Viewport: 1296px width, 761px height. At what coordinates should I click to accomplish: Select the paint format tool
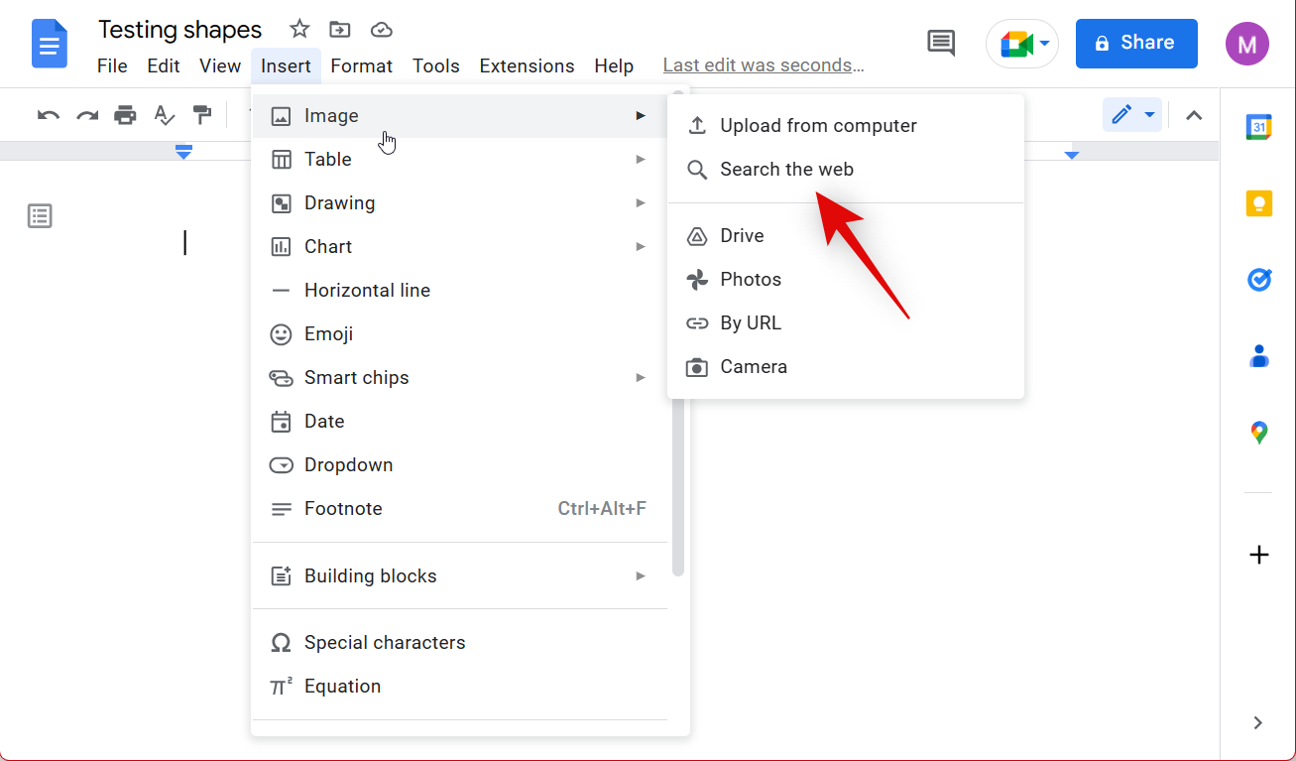point(202,115)
